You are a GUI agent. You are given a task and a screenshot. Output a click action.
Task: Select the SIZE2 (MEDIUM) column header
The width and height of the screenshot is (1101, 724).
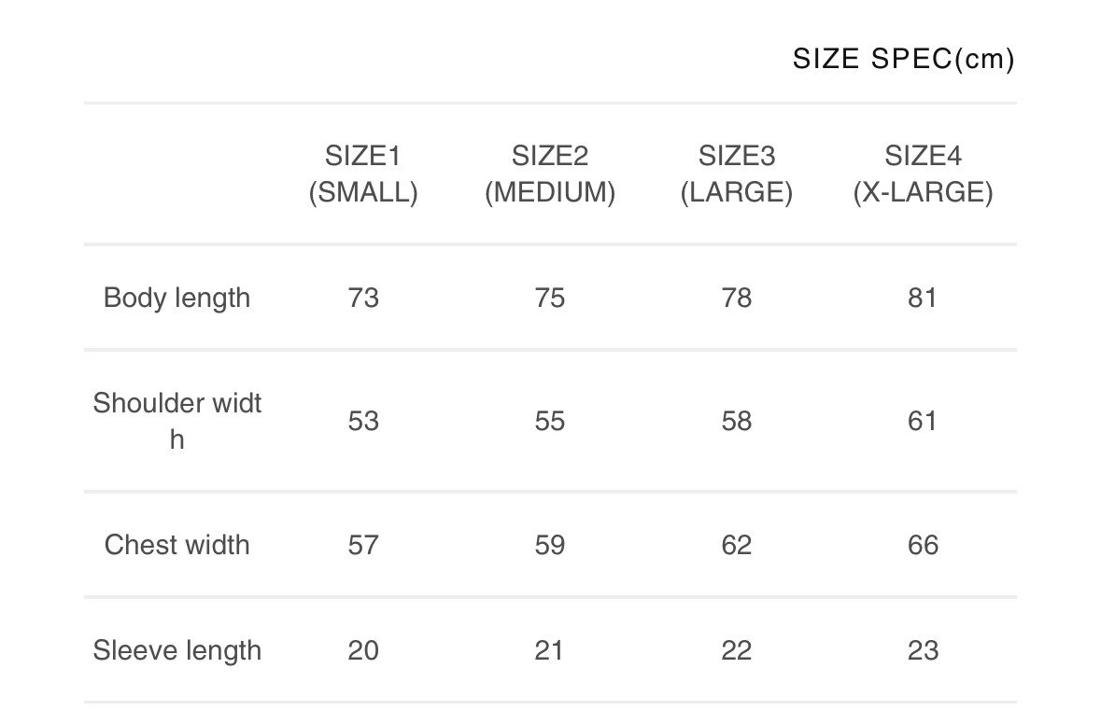[550, 174]
